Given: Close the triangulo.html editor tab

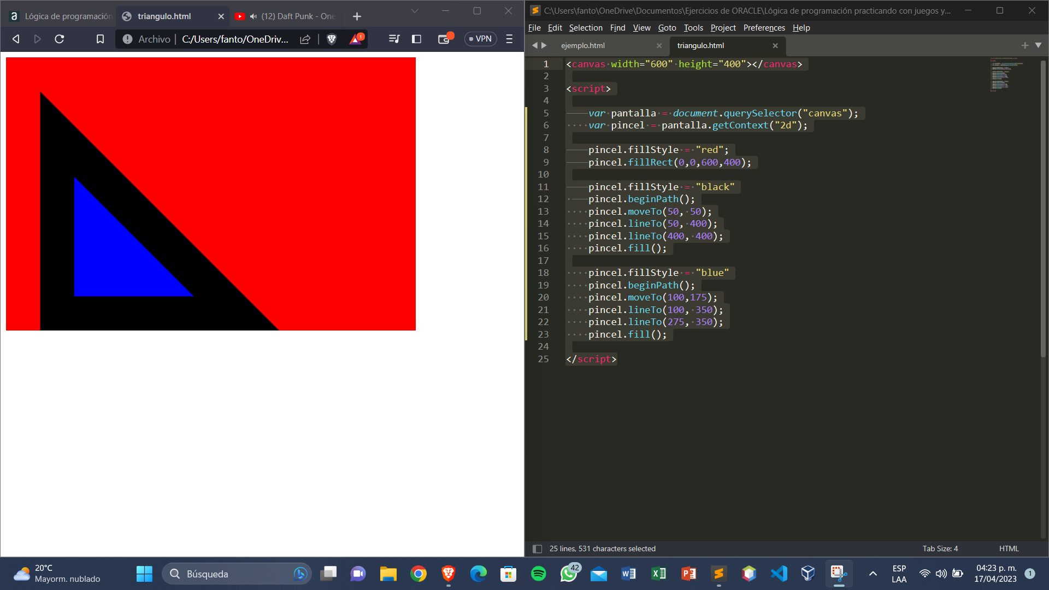Looking at the screenshot, I should click(775, 45).
